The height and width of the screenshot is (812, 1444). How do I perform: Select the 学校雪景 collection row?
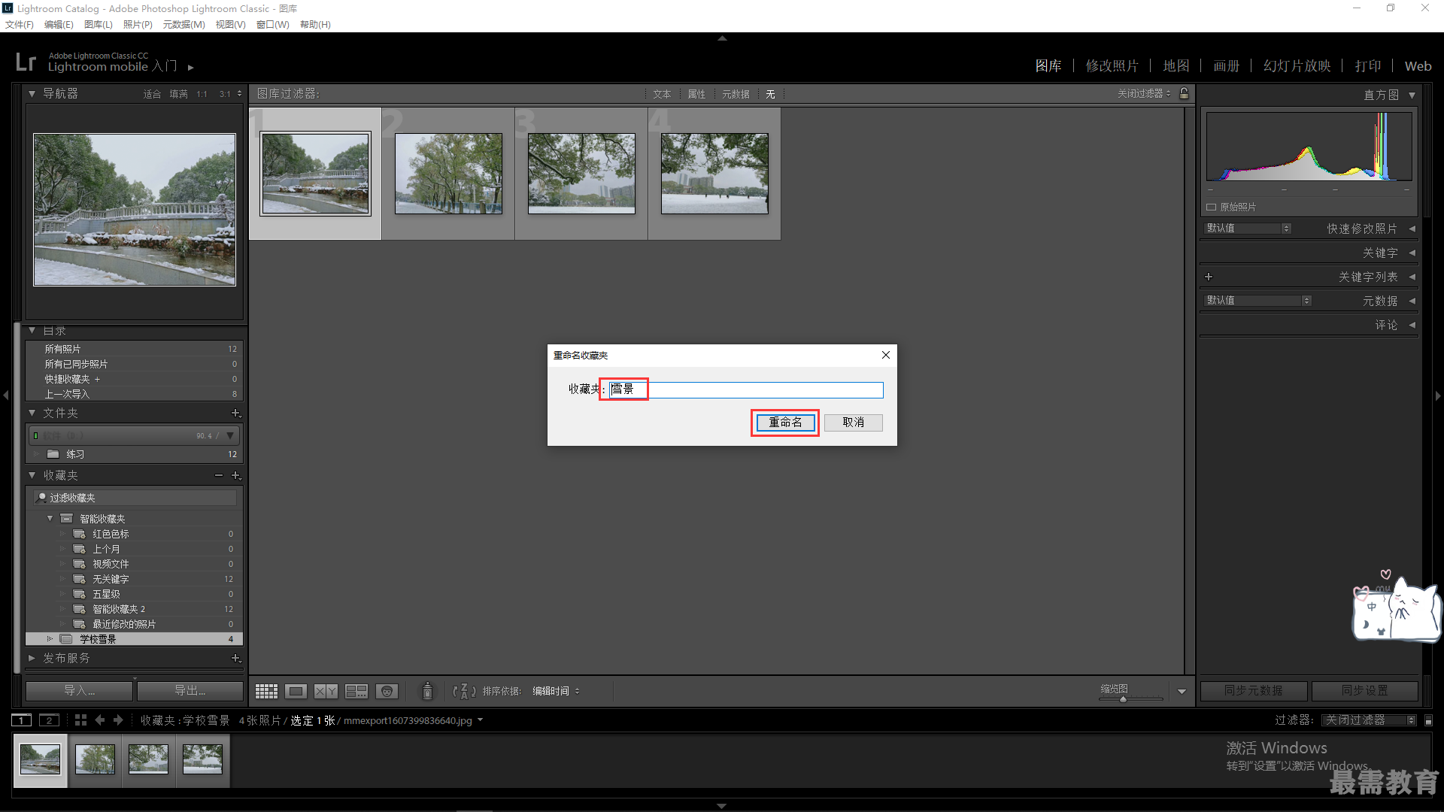(134, 639)
